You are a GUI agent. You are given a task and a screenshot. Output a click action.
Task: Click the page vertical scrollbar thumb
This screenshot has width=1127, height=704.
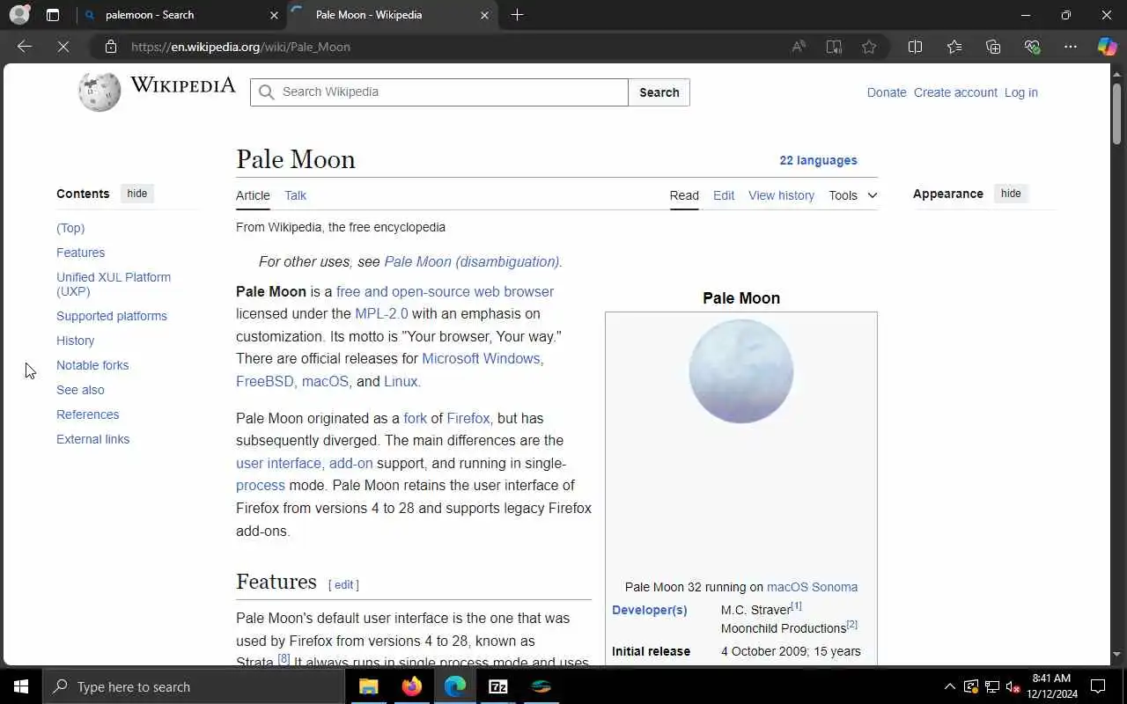(x=1116, y=114)
